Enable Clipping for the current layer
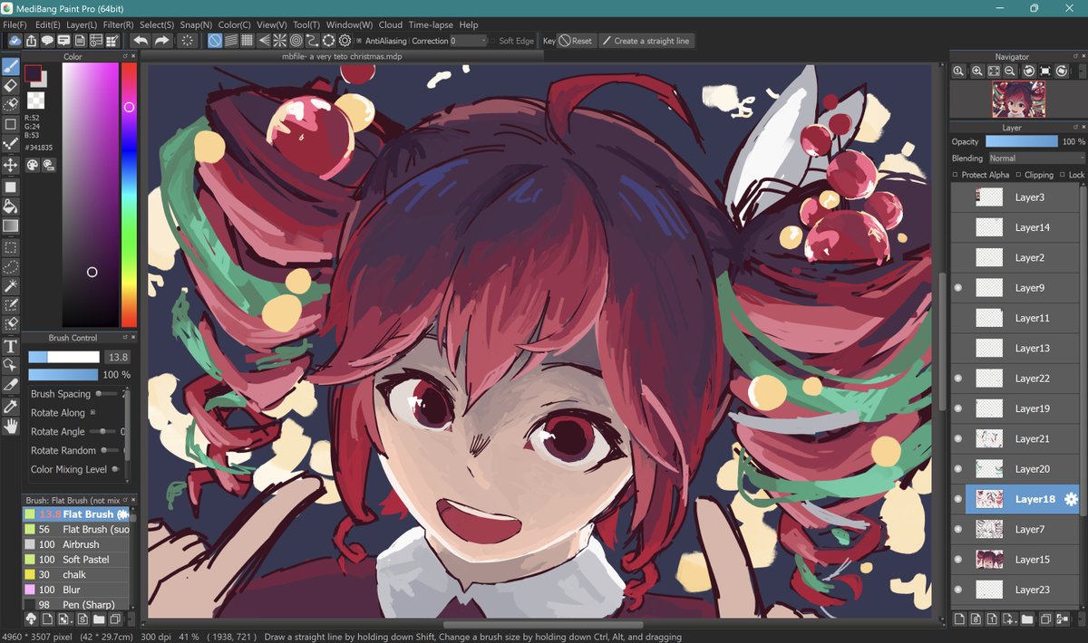The height and width of the screenshot is (643, 1088). pyautogui.click(x=1018, y=175)
